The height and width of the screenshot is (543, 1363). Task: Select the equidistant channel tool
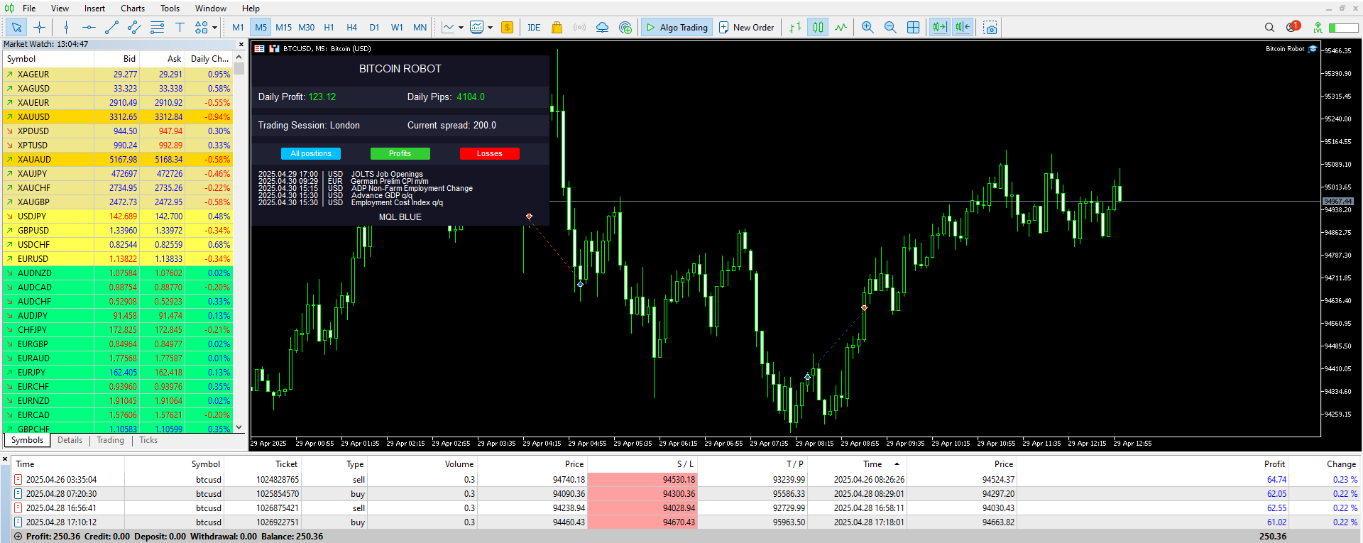[x=134, y=28]
